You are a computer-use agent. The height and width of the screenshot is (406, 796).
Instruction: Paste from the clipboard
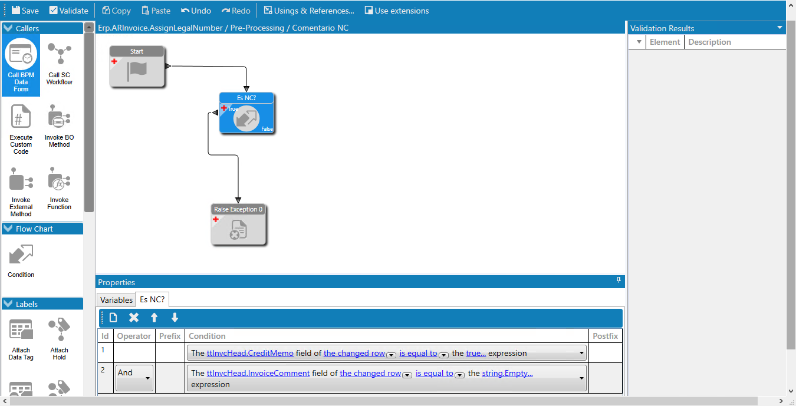156,11
